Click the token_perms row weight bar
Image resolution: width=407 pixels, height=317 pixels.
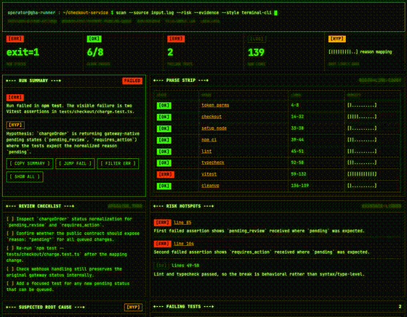point(362,105)
